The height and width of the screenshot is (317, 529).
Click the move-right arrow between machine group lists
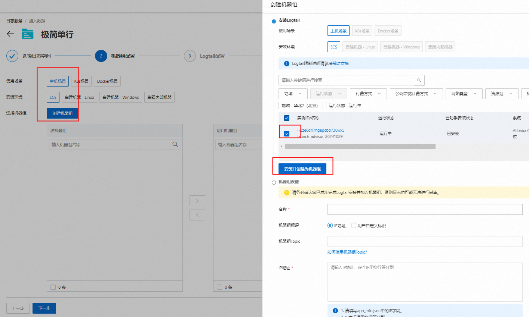[x=197, y=201]
